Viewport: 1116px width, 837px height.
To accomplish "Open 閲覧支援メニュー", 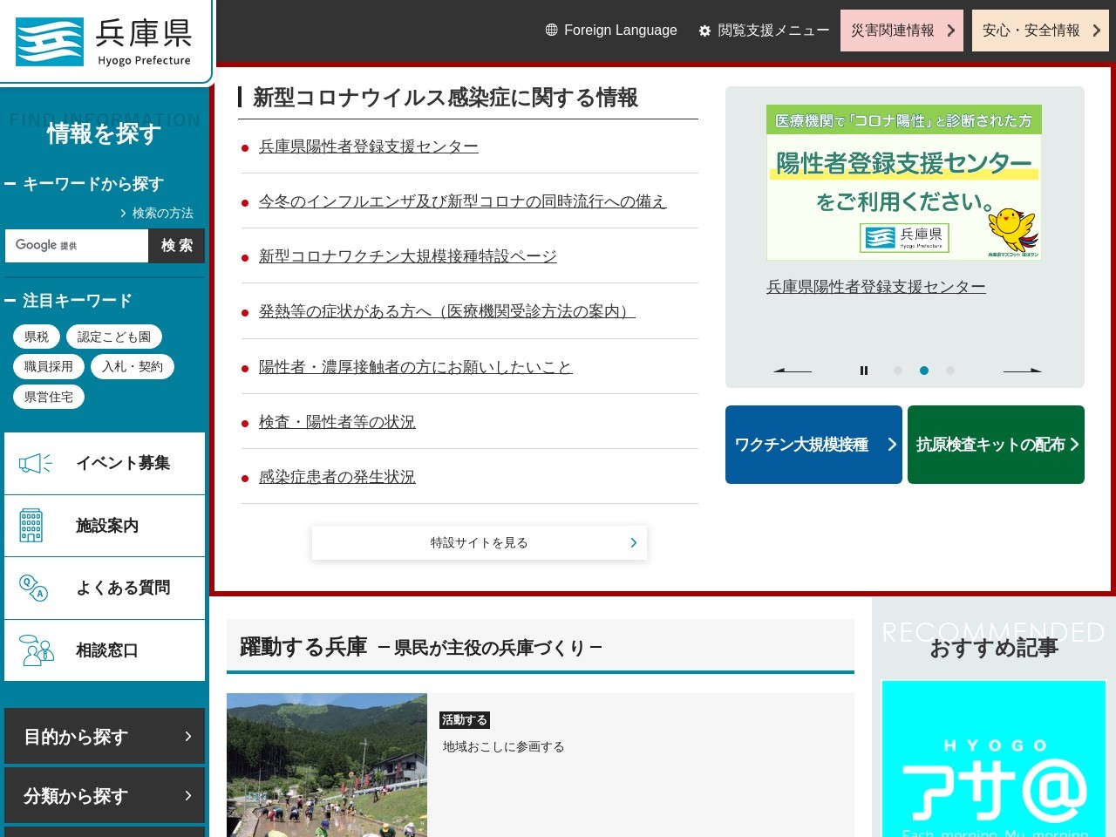I will click(764, 31).
